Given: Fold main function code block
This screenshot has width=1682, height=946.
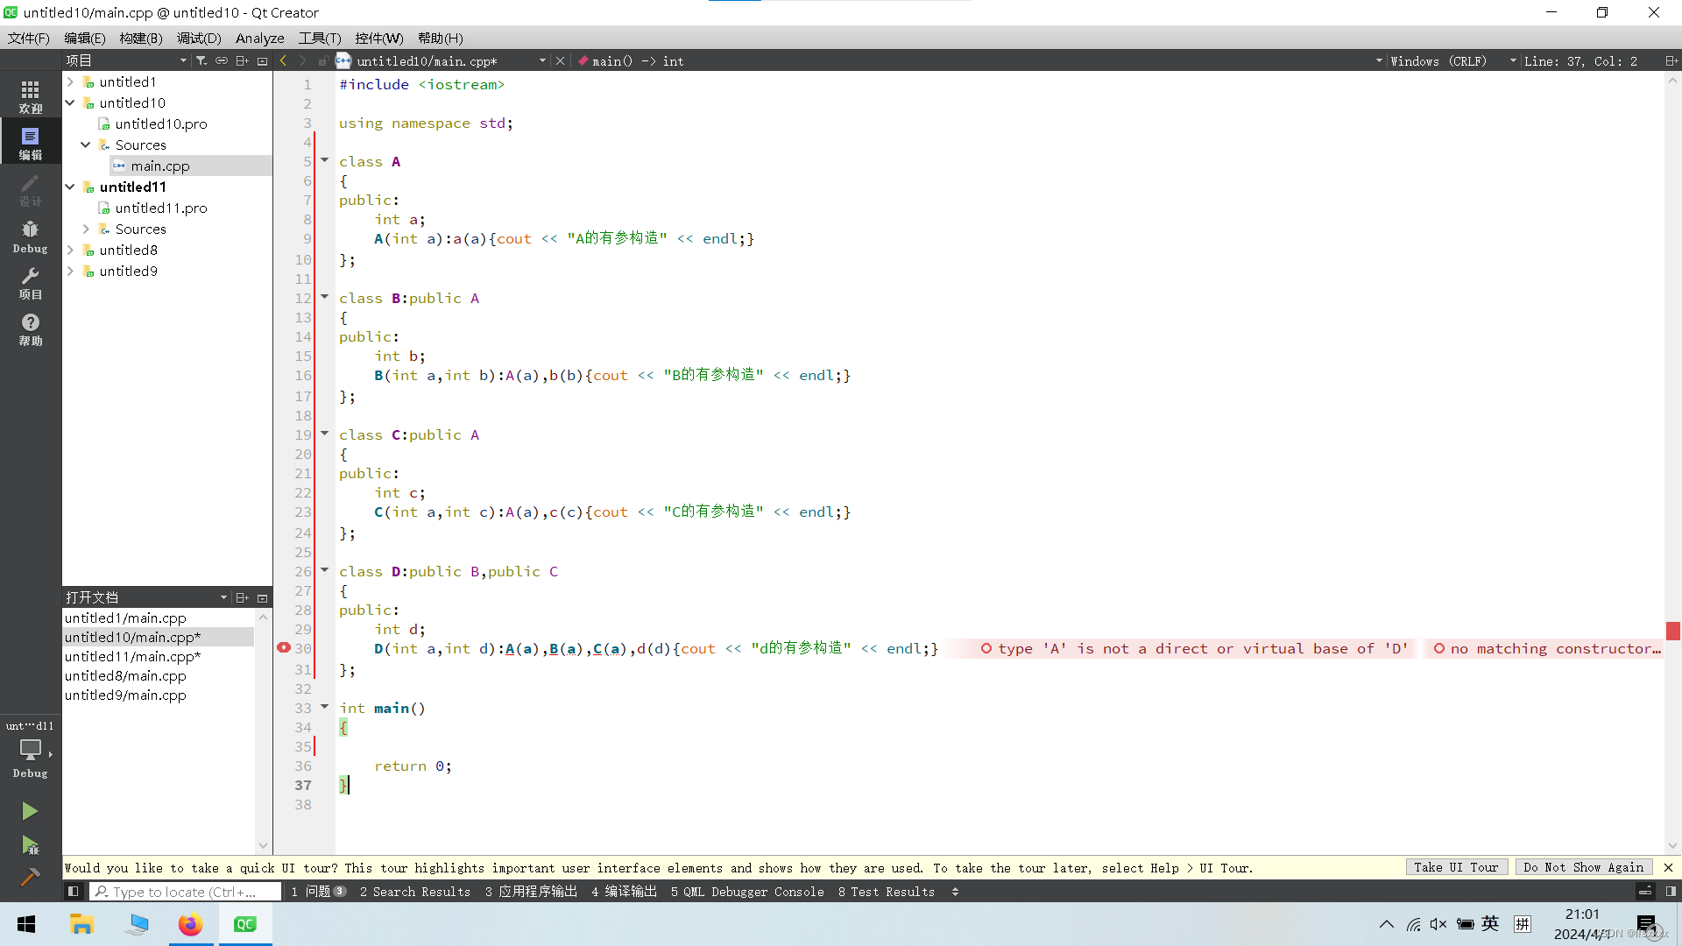Looking at the screenshot, I should (x=324, y=707).
